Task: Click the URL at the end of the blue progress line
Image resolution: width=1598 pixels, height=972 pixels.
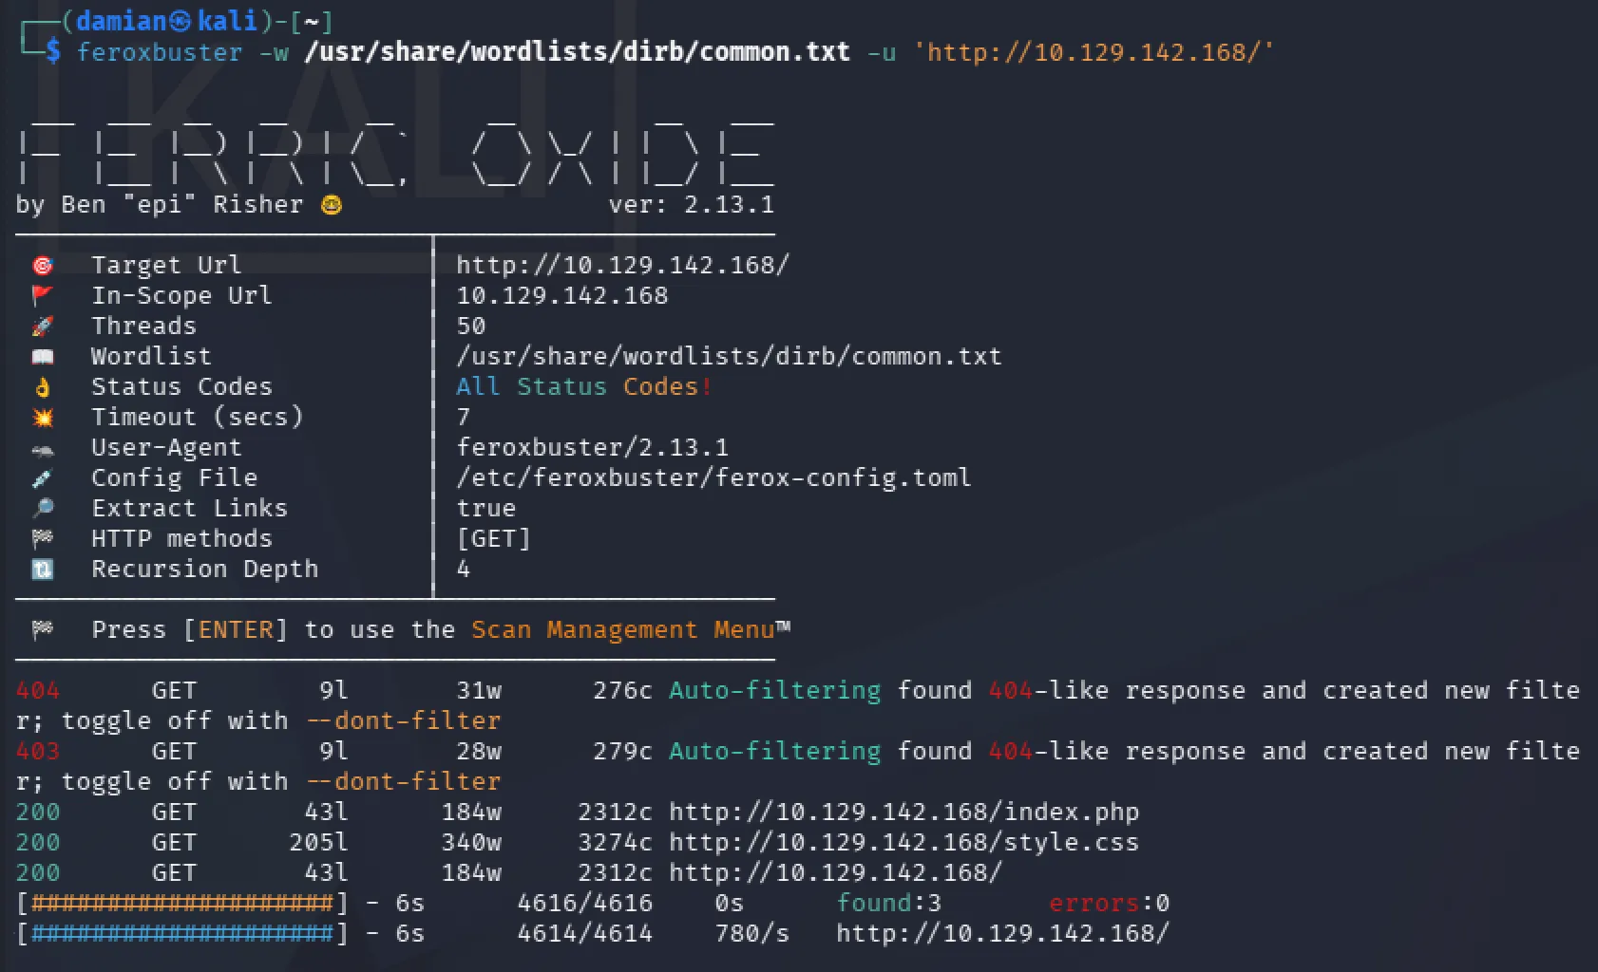Action: click(1002, 933)
